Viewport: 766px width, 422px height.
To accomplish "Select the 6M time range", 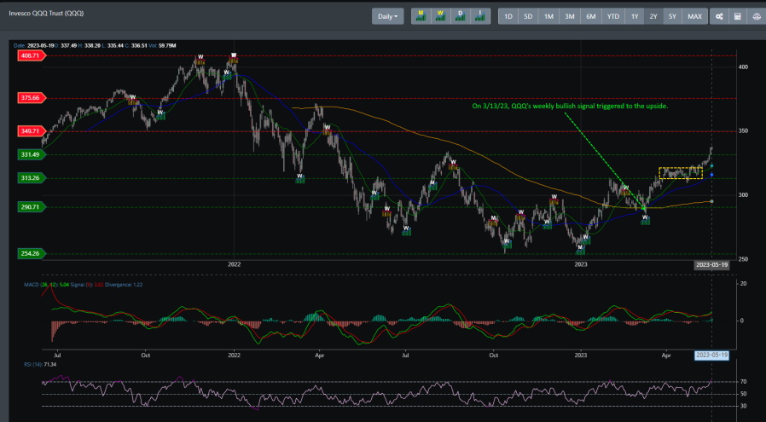I will tap(591, 16).
